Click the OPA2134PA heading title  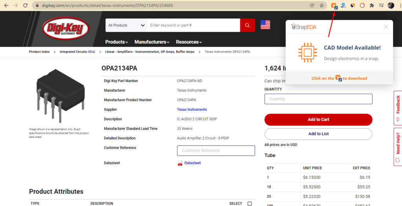pos(119,68)
